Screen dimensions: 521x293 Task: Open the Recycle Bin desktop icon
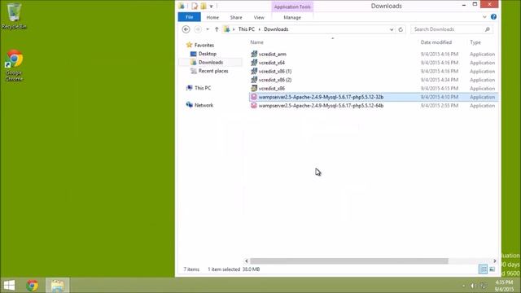tap(14, 16)
